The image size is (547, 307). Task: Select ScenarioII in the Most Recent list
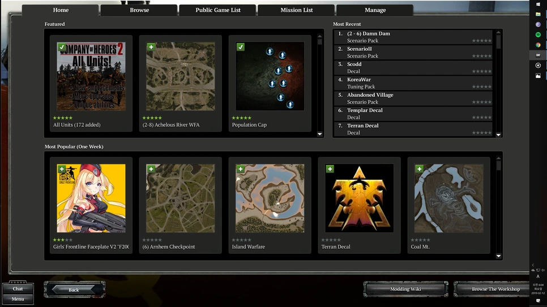[413, 52]
